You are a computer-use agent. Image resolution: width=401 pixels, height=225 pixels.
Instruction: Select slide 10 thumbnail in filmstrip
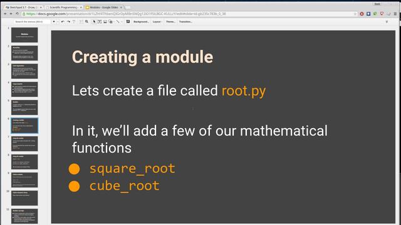pos(24,198)
